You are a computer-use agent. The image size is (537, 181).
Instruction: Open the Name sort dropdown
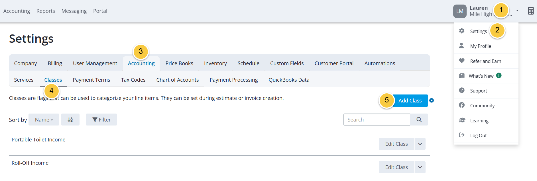pyautogui.click(x=44, y=120)
